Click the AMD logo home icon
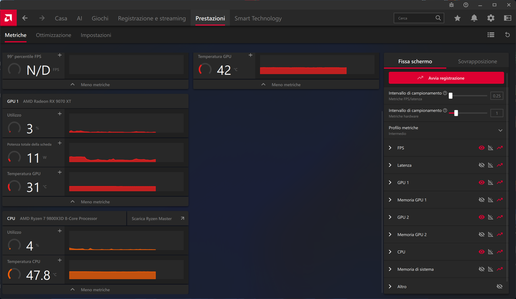This screenshot has width=516, height=299. 8,18
